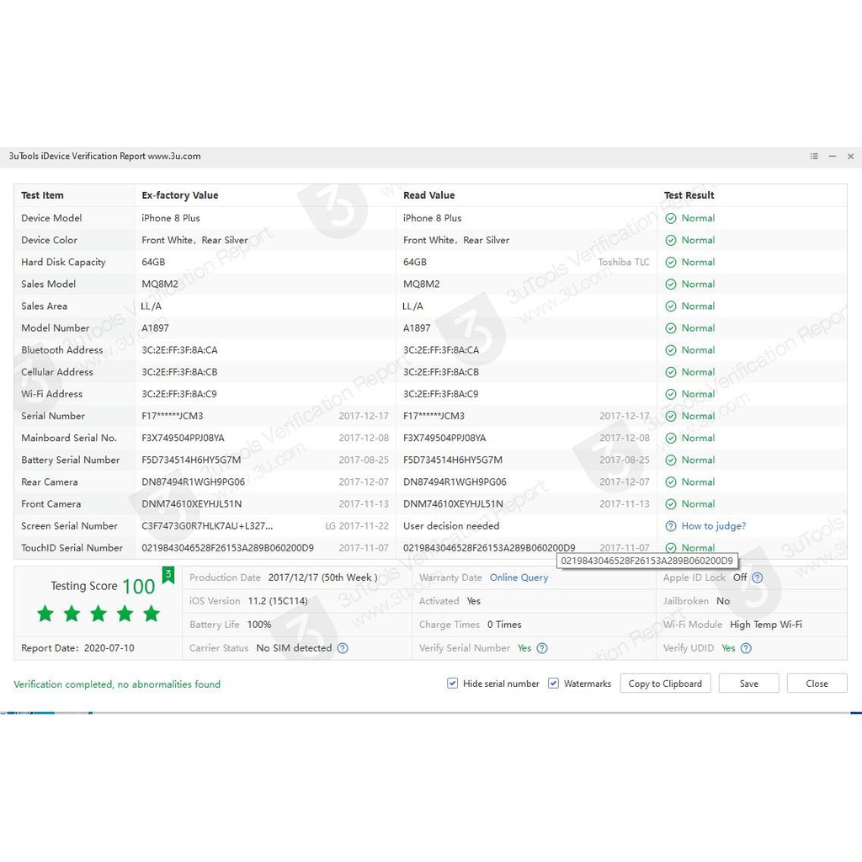Select the TouchID Serial Number row label

(x=72, y=548)
